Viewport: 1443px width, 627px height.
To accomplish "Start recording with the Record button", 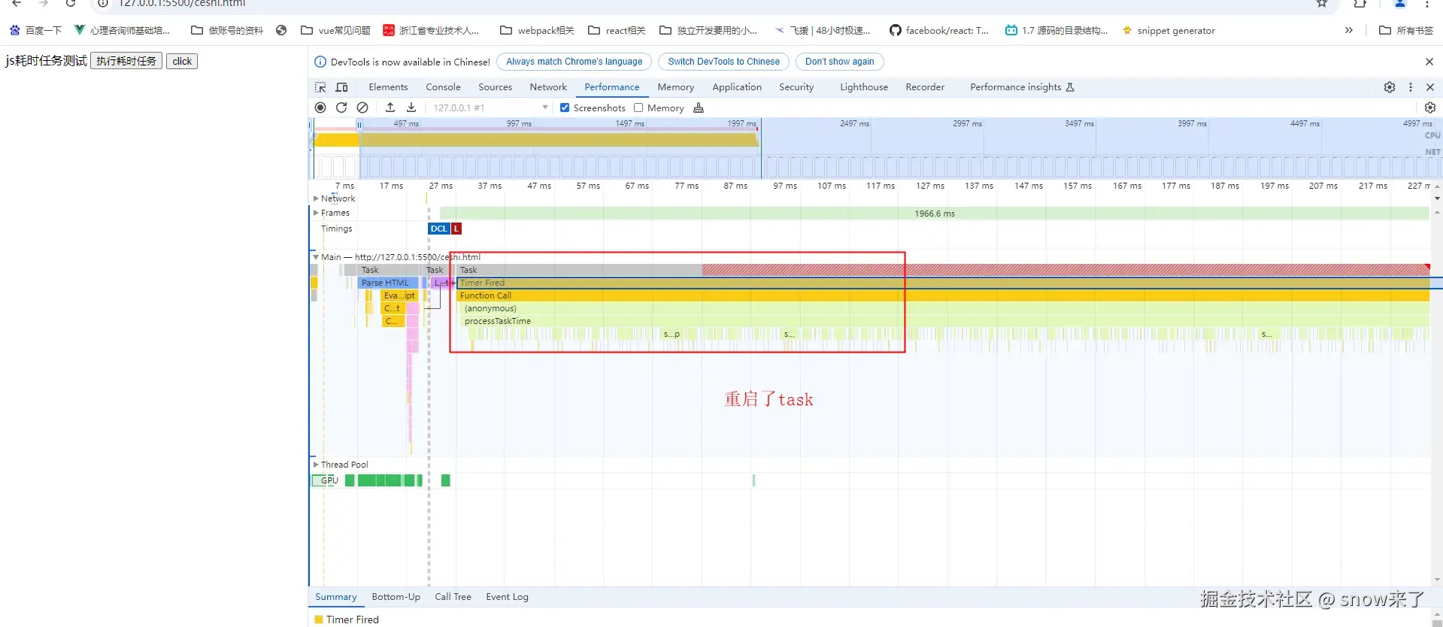I will coord(320,108).
